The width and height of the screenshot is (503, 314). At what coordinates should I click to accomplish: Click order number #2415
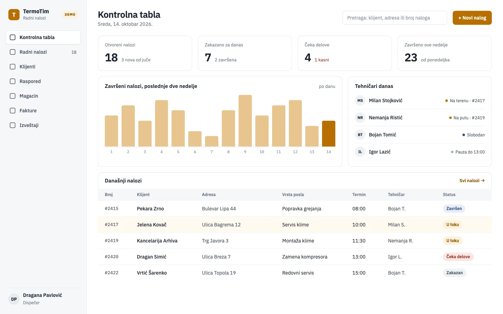point(111,209)
